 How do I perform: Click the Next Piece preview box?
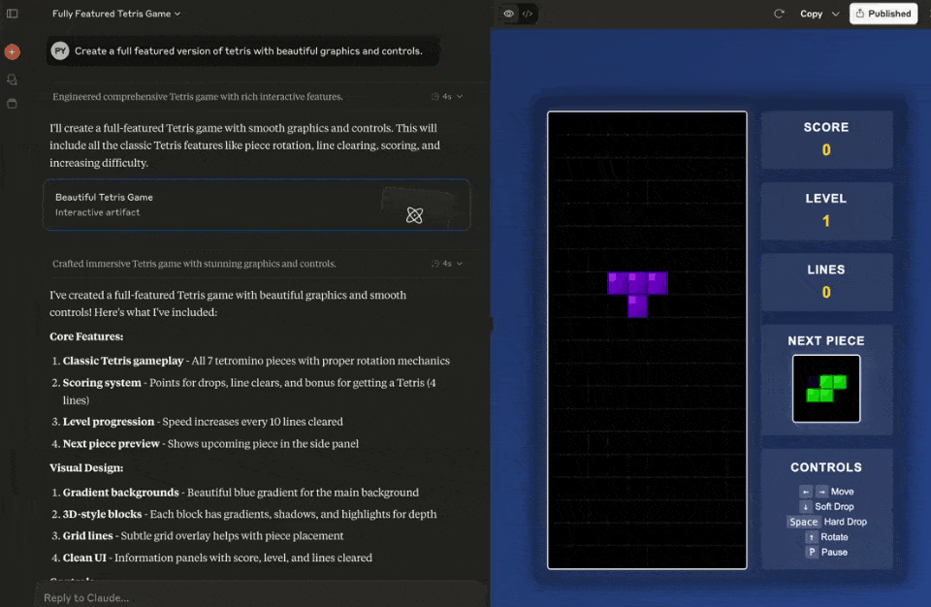(x=826, y=389)
